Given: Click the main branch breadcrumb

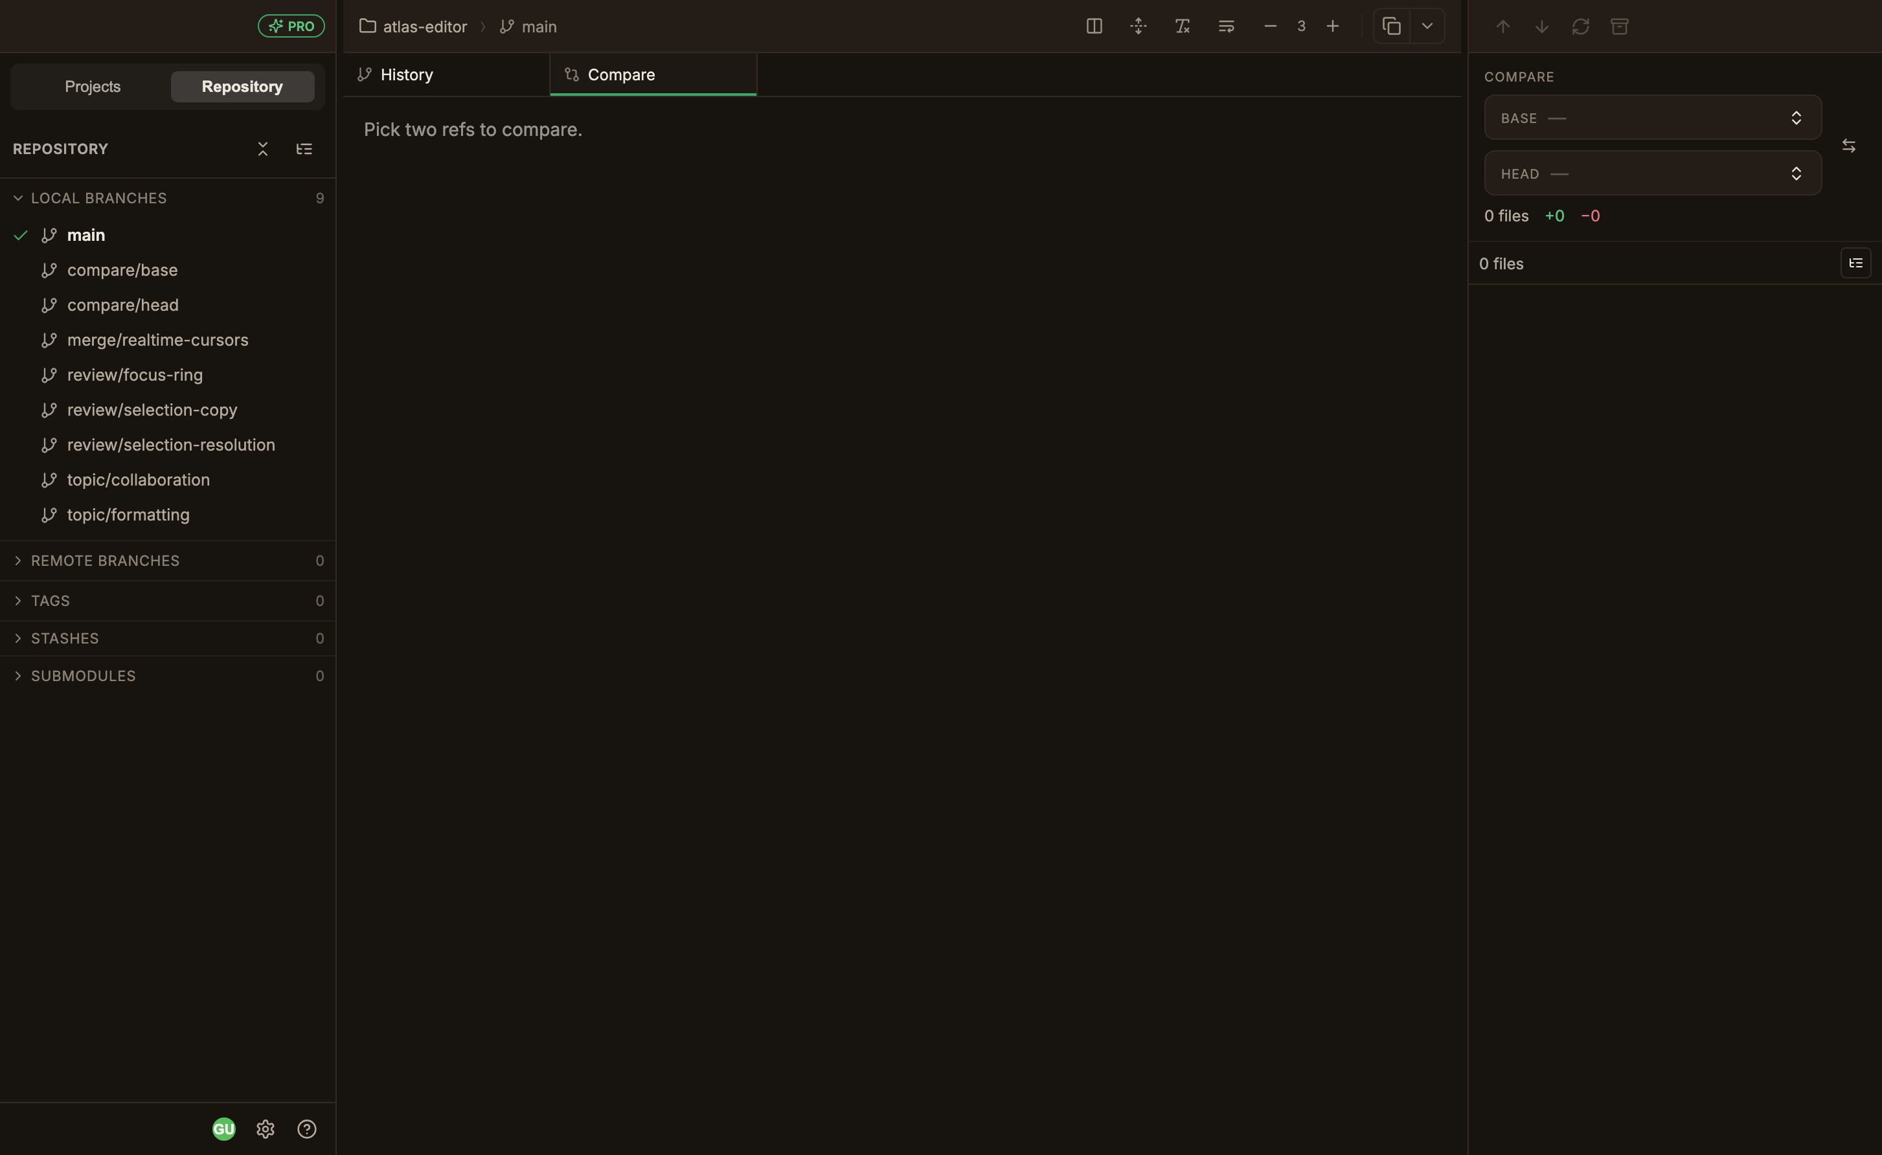Looking at the screenshot, I should [528, 27].
